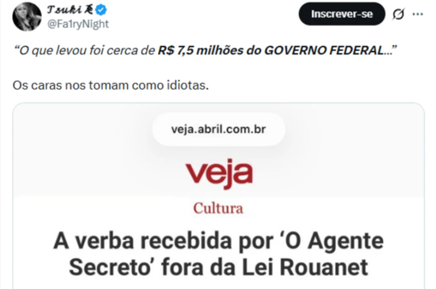Click the red veja logo
Screen dimensions: 436x289
click(x=219, y=173)
